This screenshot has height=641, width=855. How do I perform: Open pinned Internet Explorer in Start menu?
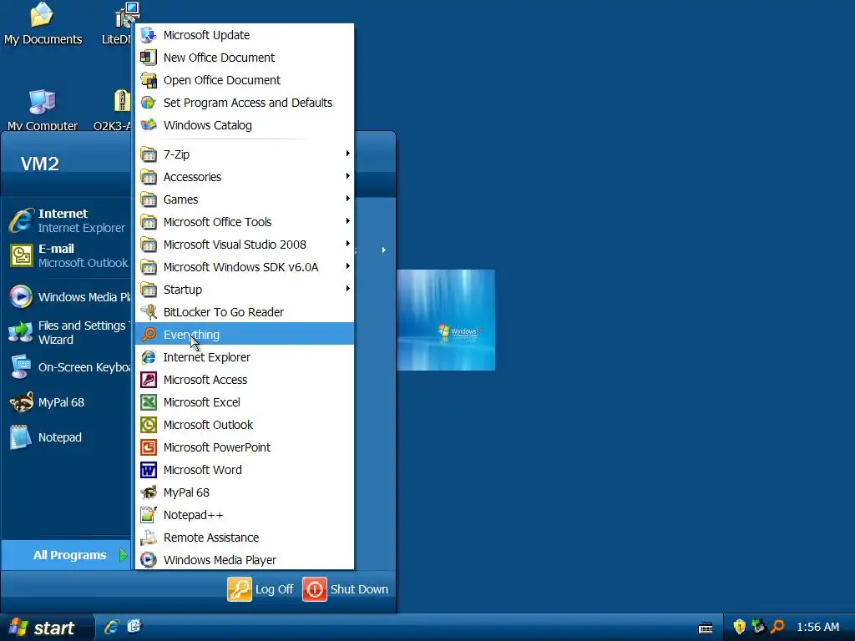point(68,220)
